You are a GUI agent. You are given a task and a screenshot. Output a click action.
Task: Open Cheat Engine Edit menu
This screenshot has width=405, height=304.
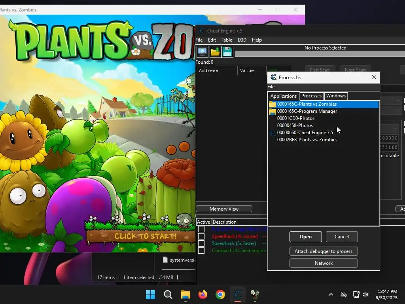(x=212, y=40)
